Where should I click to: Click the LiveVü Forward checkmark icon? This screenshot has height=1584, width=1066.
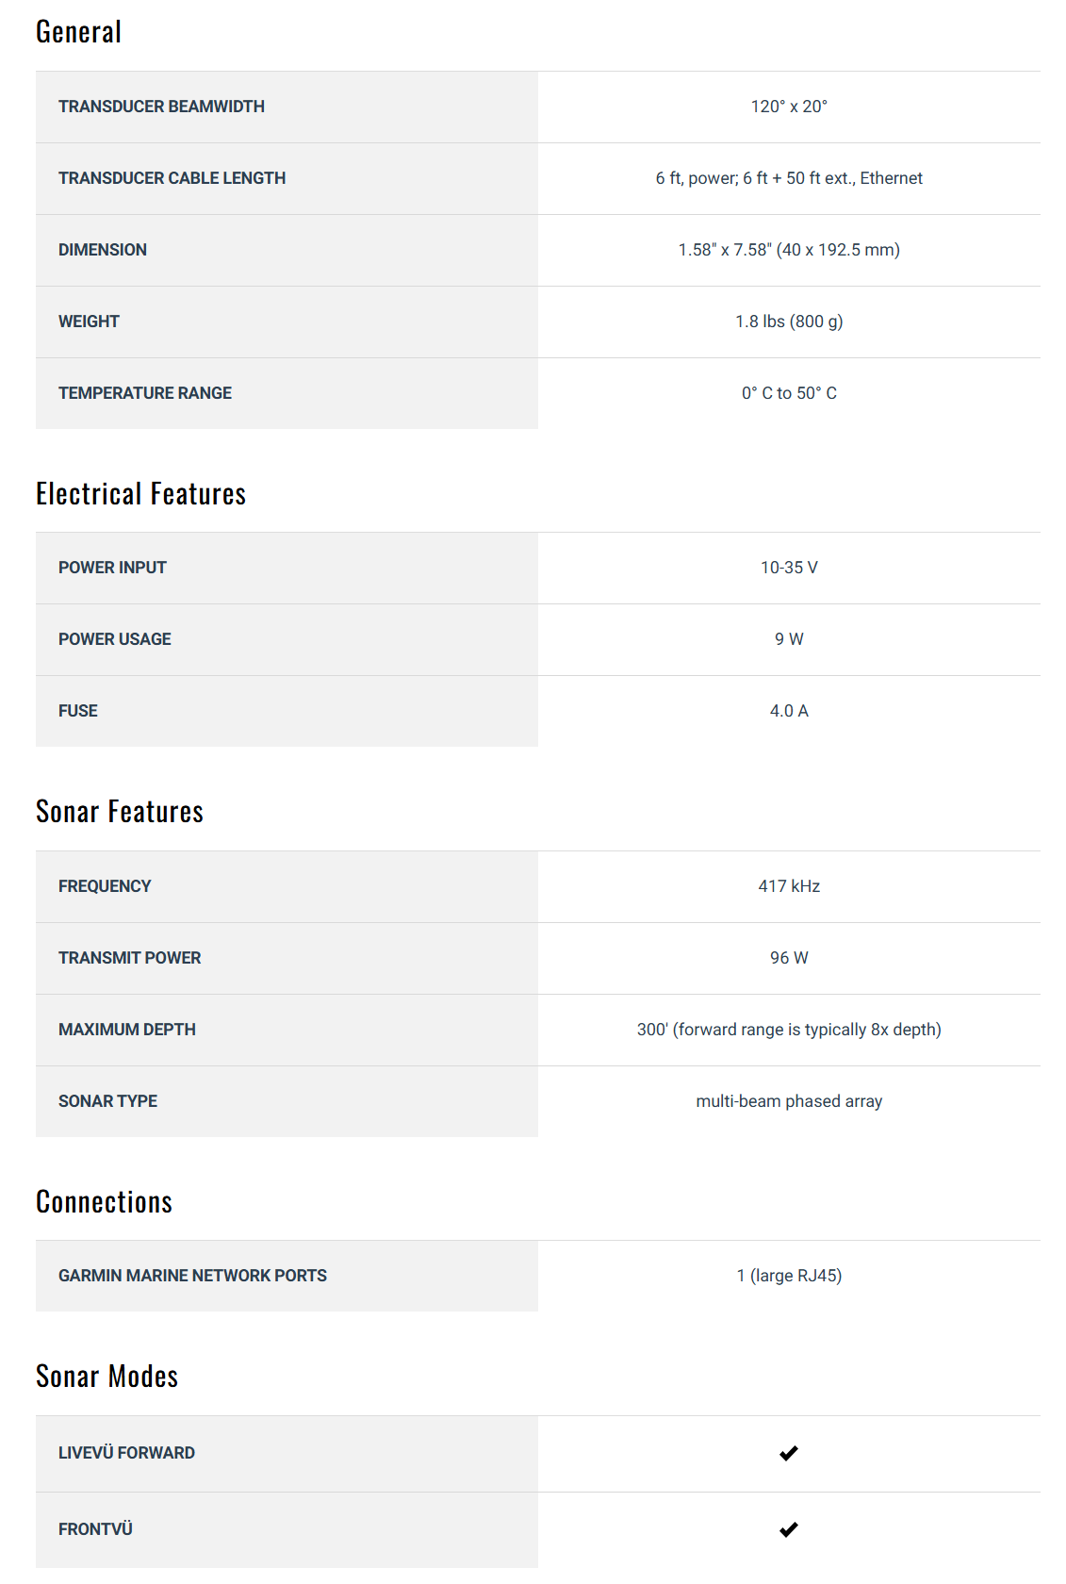click(x=789, y=1453)
